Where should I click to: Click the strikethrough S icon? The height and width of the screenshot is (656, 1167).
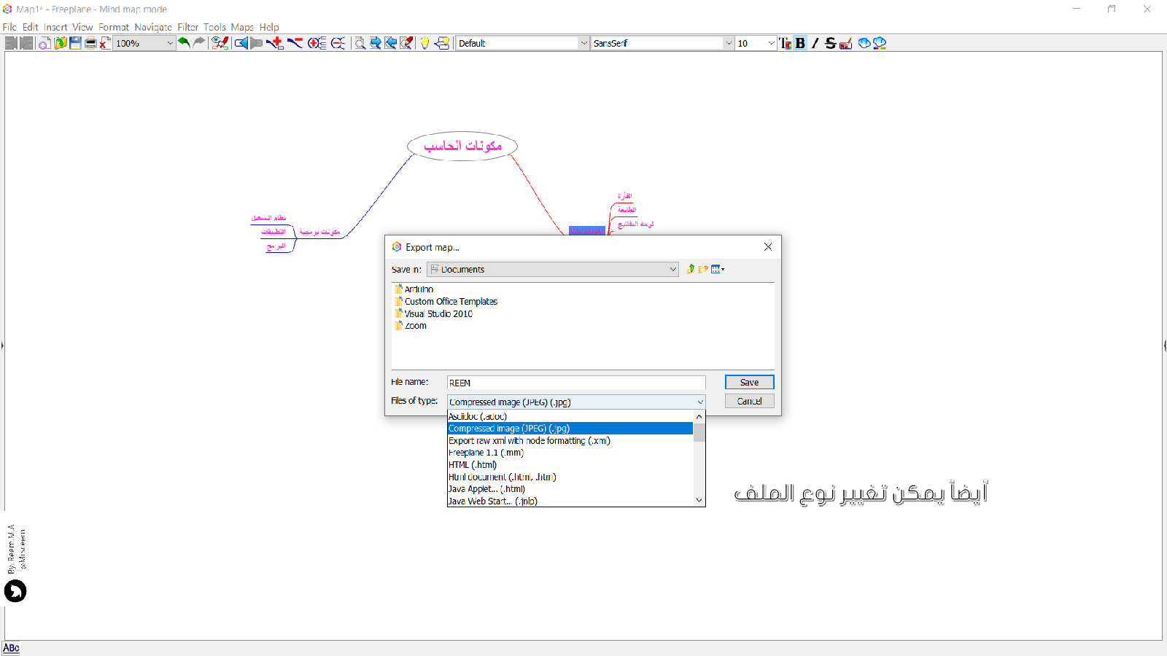[830, 43]
